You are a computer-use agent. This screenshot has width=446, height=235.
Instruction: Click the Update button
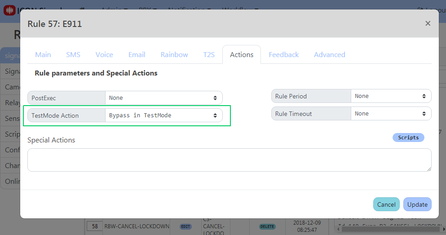[417, 204]
